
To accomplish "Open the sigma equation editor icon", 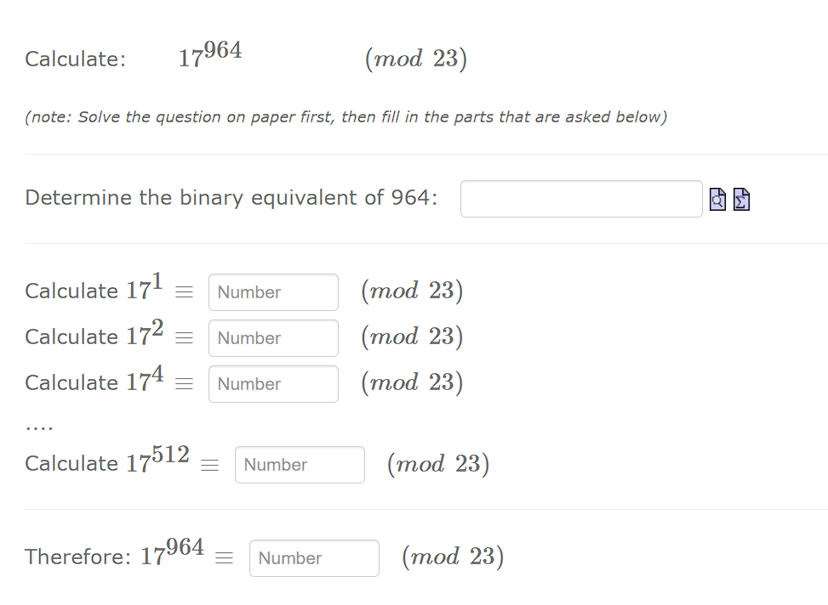I will coord(741,199).
